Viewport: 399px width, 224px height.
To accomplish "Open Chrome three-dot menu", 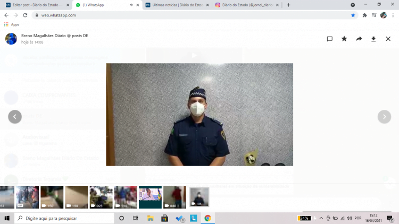I will [393, 15].
